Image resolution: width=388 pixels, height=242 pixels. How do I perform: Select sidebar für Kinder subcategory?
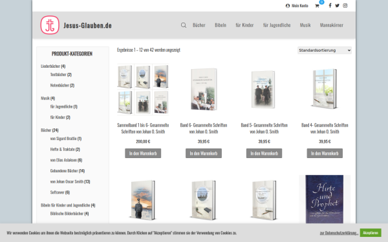pos(58,117)
